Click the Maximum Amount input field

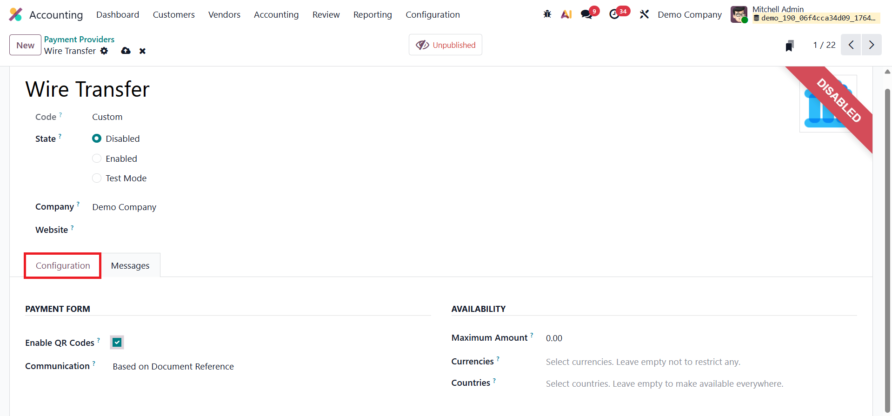701,338
